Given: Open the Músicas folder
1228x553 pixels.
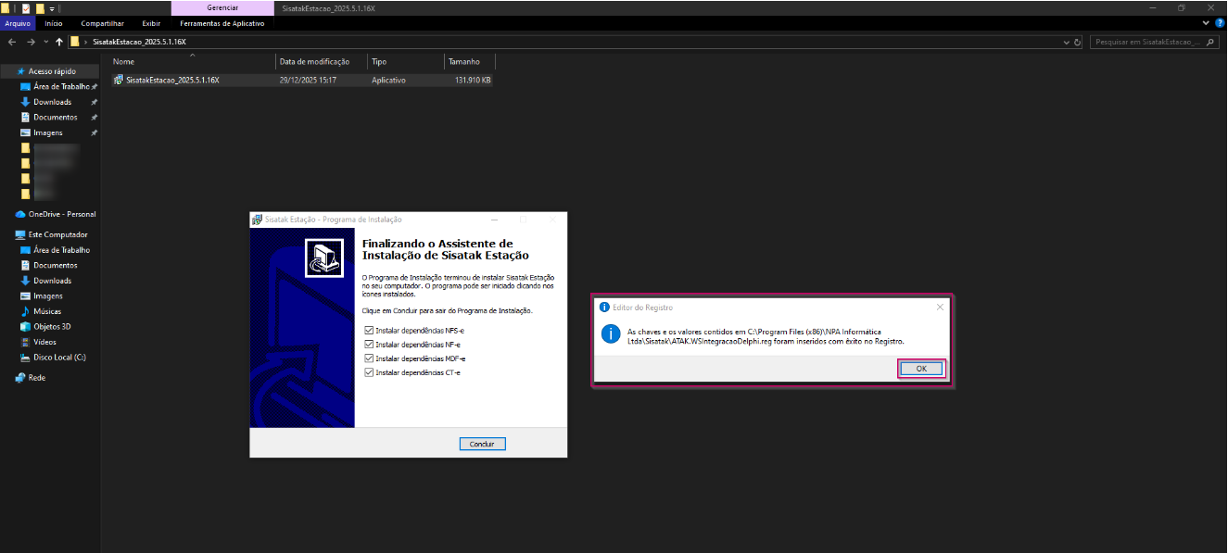Looking at the screenshot, I should point(41,311).
